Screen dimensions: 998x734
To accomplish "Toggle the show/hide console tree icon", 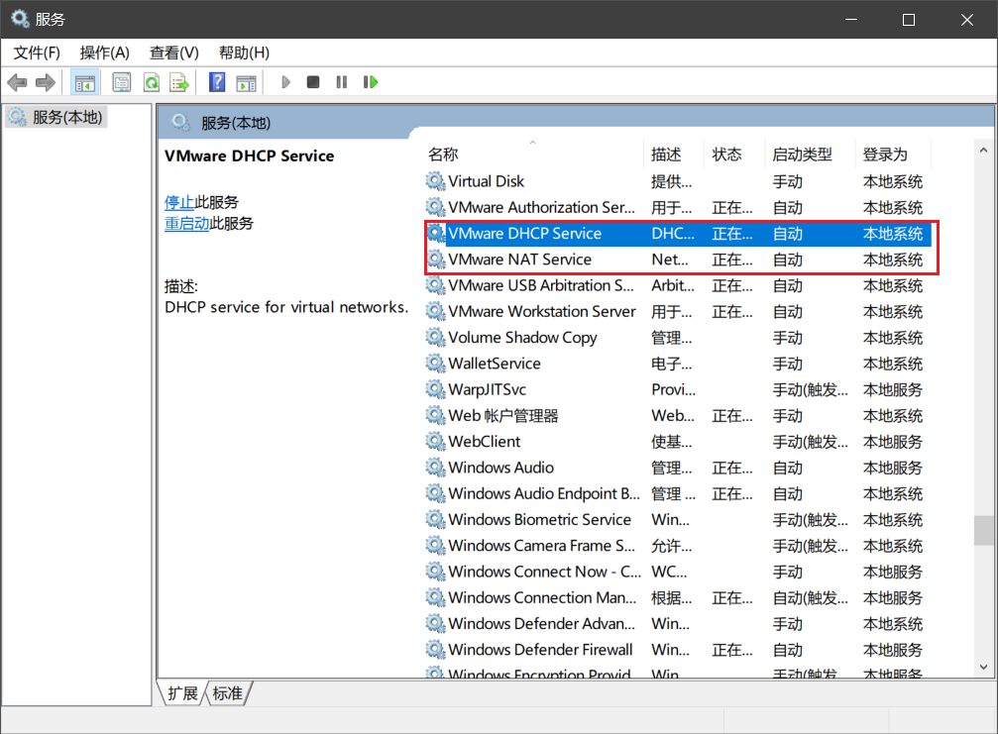I will 84,82.
